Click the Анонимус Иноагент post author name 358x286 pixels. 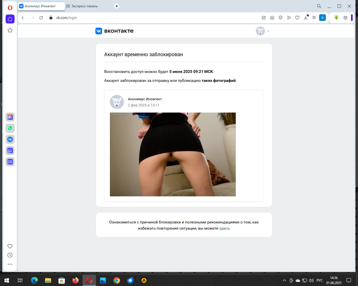(145, 99)
